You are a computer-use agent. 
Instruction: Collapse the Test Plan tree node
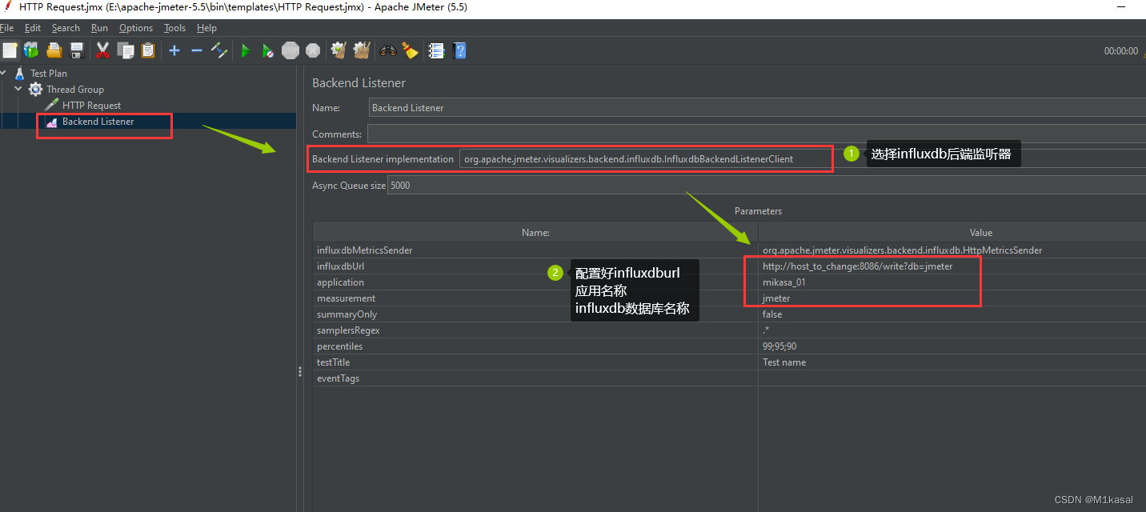click(4, 73)
